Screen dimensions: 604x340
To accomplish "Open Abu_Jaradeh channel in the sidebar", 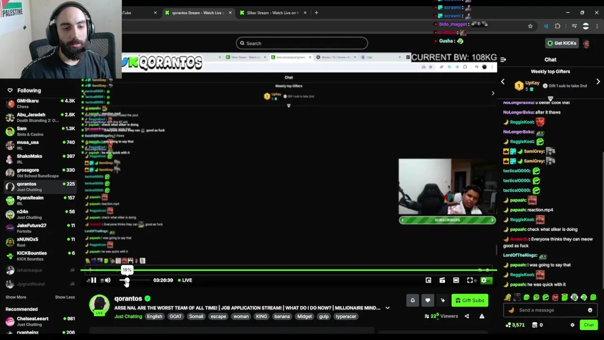I will pyautogui.click(x=40, y=117).
